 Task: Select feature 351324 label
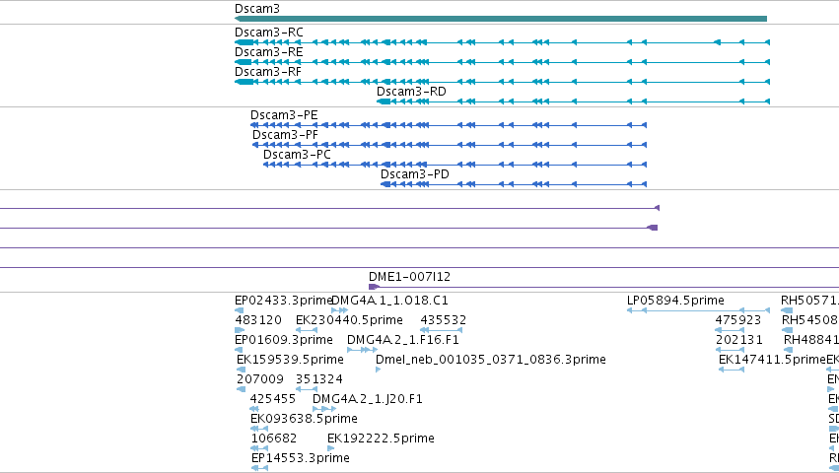(318, 379)
